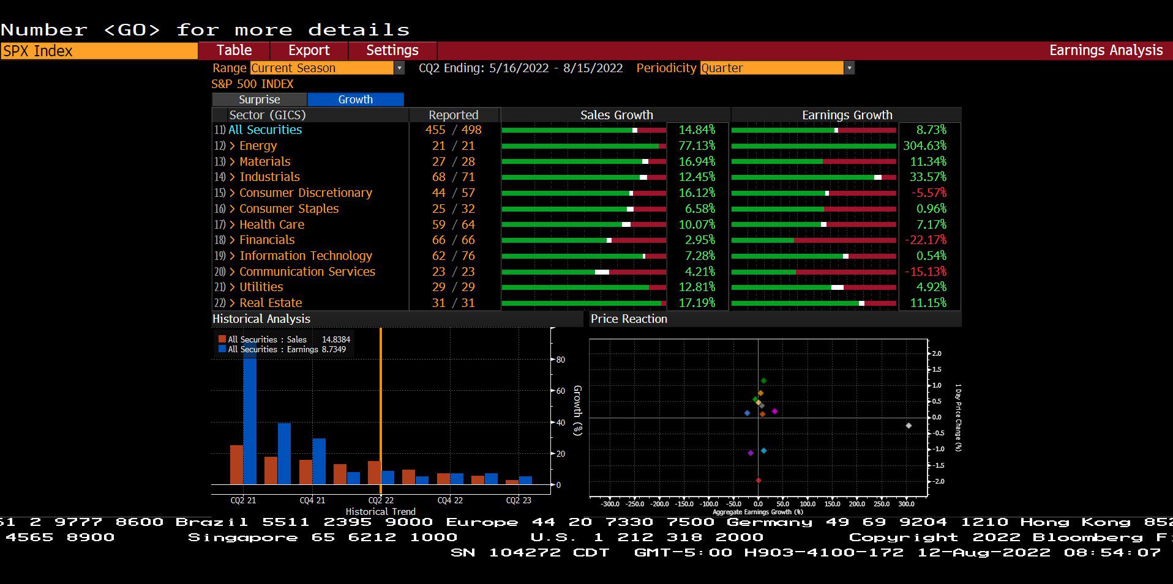
Task: Switch to the Surprise tab
Action: 260,100
